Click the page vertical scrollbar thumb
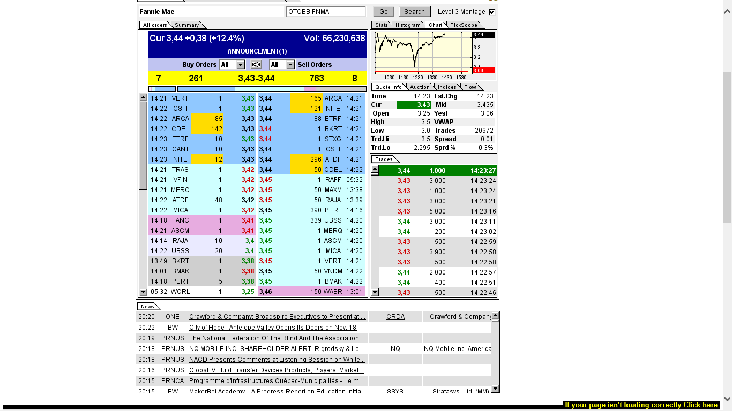The height and width of the screenshot is (411, 732). (727, 147)
